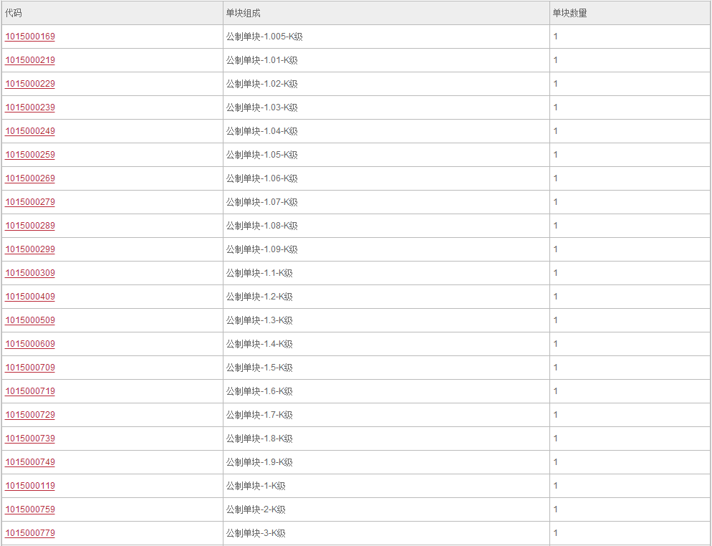The height and width of the screenshot is (546, 712).
Task: Open product code link 1015000119
Action: [x=30, y=485]
